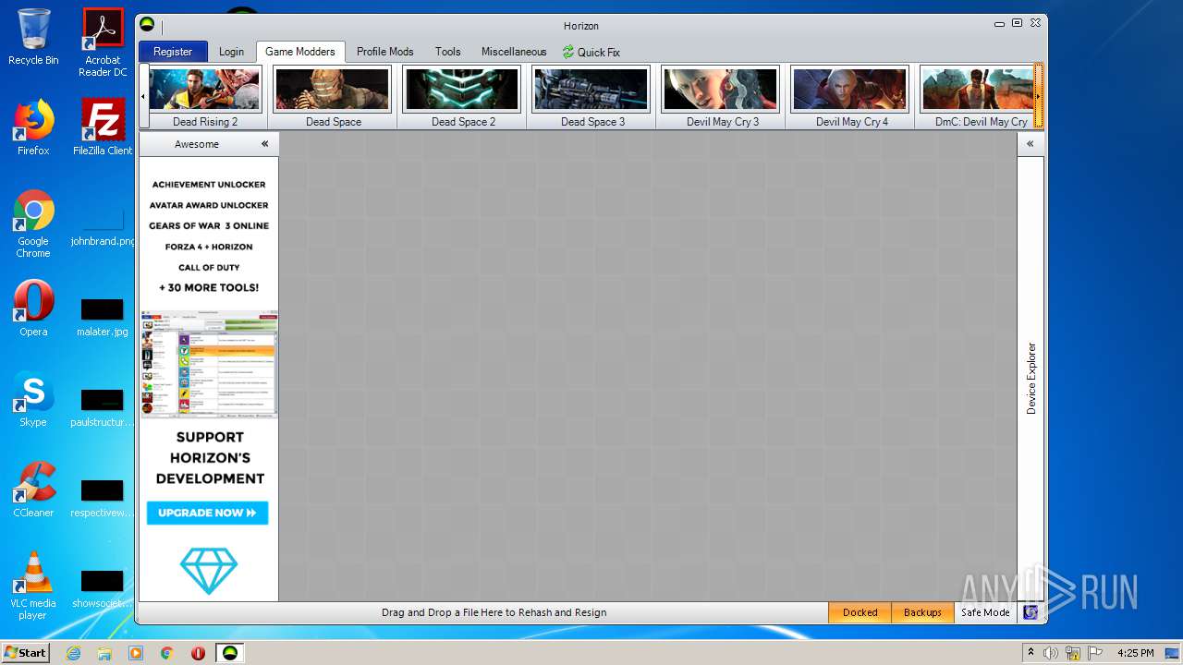Image resolution: width=1183 pixels, height=665 pixels.
Task: Click the diamond icon in the ad panel
Action: tap(209, 571)
